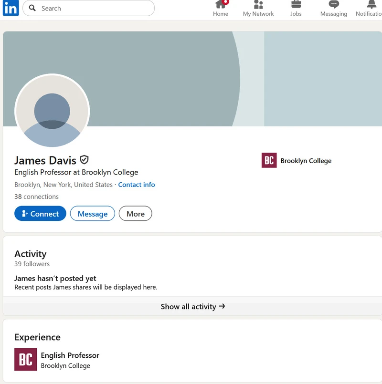Click the Message button
This screenshot has width=382, height=384.
tap(93, 214)
